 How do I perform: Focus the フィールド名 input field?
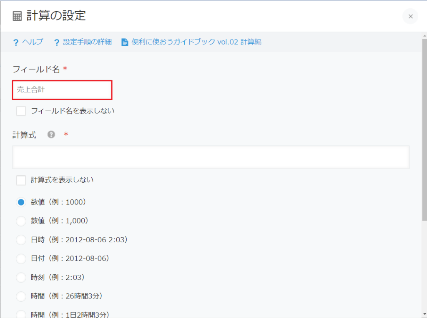[x=62, y=89]
